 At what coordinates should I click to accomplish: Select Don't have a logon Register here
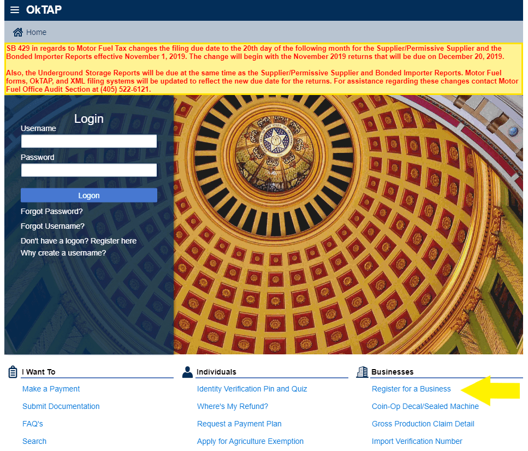pyautogui.click(x=79, y=241)
